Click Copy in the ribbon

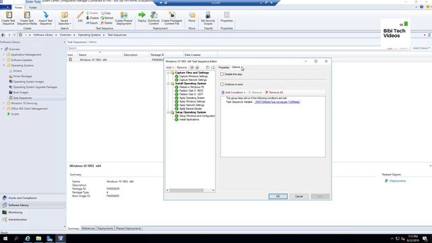(106, 13)
